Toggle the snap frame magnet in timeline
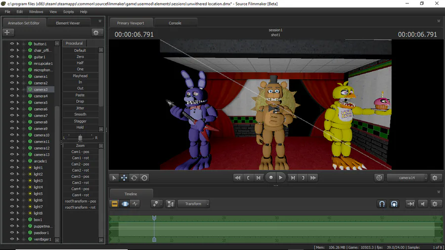445x250 pixels. tap(394, 204)
